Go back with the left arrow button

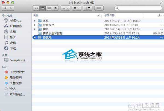(x=5, y=8)
